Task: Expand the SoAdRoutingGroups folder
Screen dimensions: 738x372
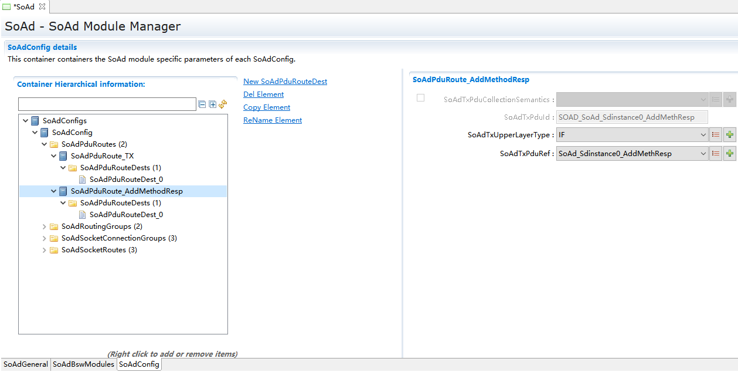Action: (x=45, y=226)
